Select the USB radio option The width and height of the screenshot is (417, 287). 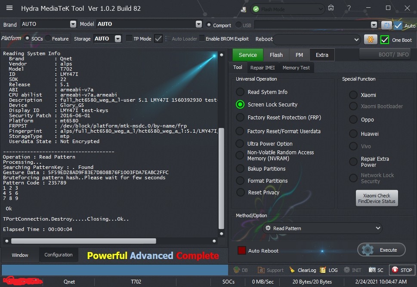pos(238,25)
